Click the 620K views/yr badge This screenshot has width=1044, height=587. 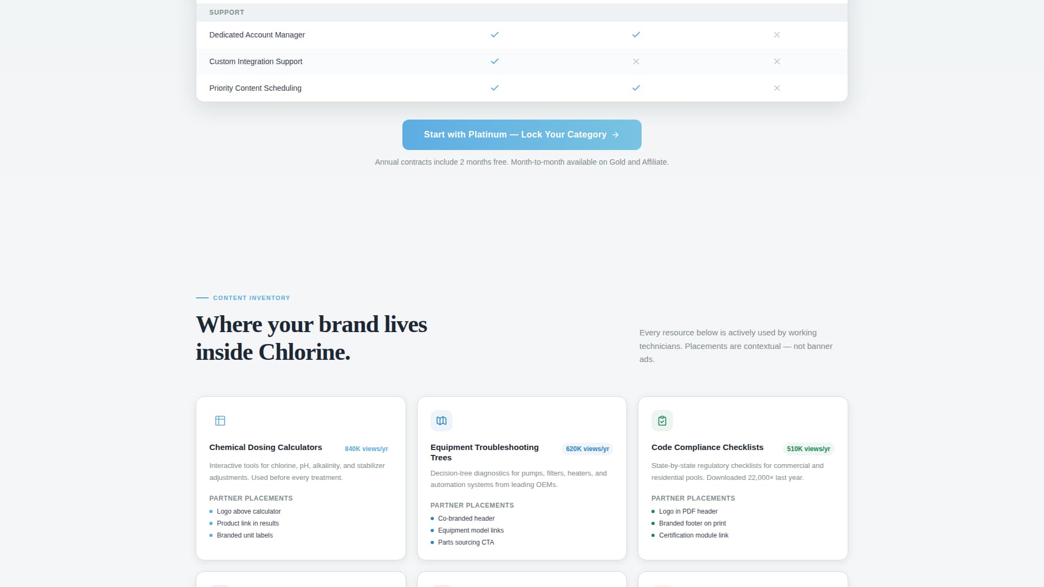pyautogui.click(x=587, y=449)
